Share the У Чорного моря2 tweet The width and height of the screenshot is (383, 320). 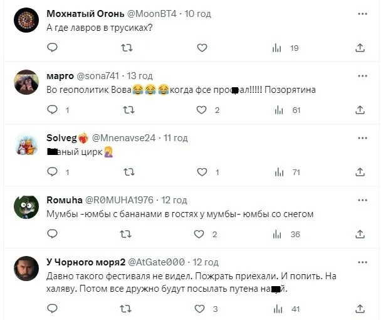pos(360,309)
